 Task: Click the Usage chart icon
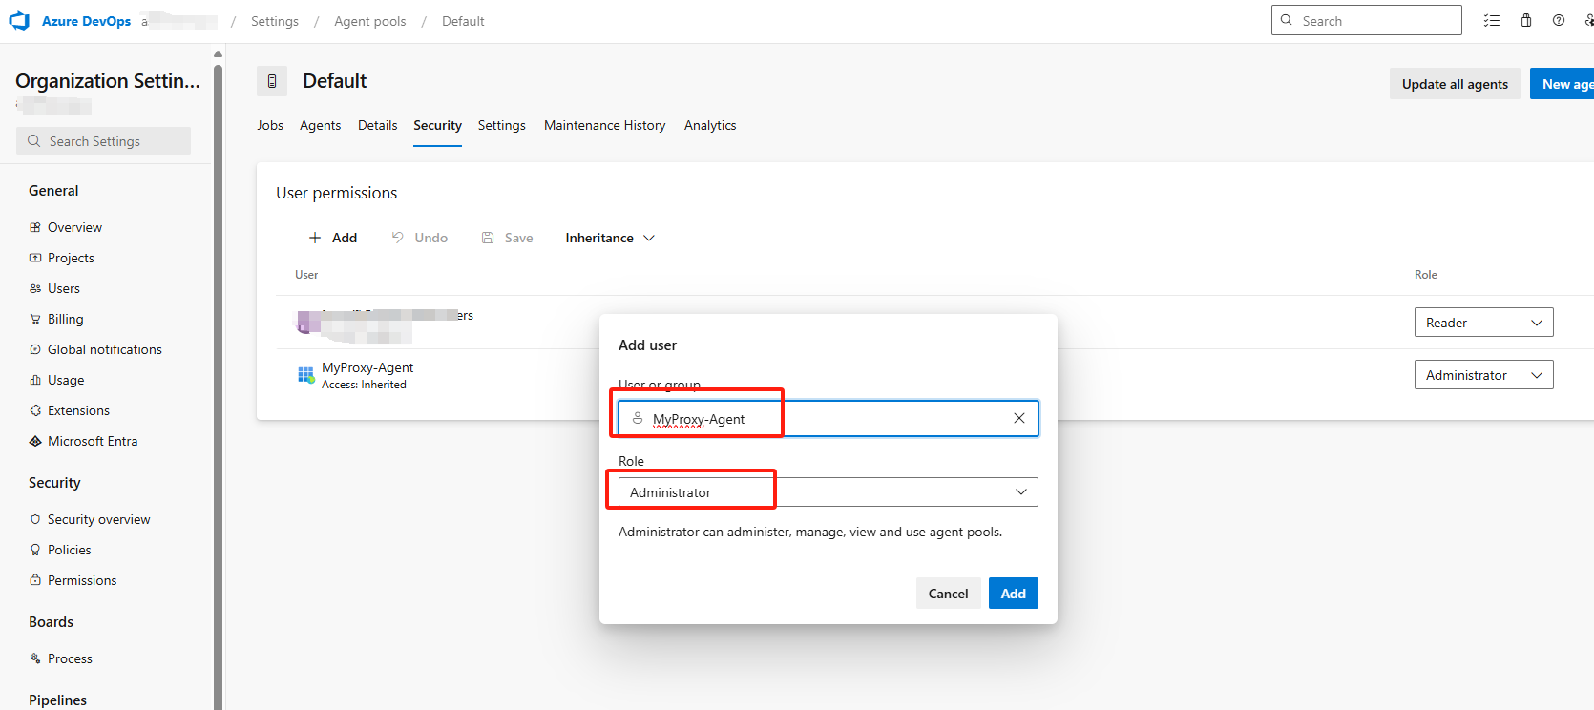[35, 380]
